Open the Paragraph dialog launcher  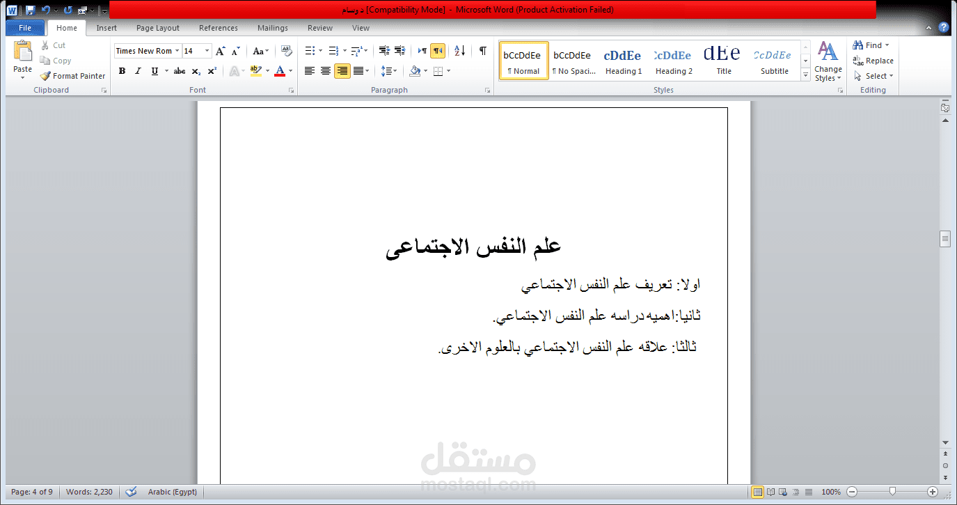point(488,91)
